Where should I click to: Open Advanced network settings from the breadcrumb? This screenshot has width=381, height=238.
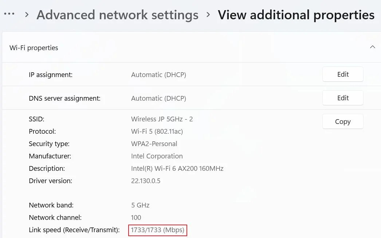click(117, 15)
